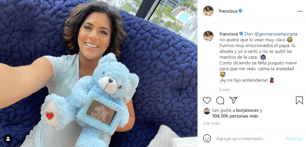The image size is (306, 147).
Task: Click the Publicar button
Action: click(x=294, y=139)
